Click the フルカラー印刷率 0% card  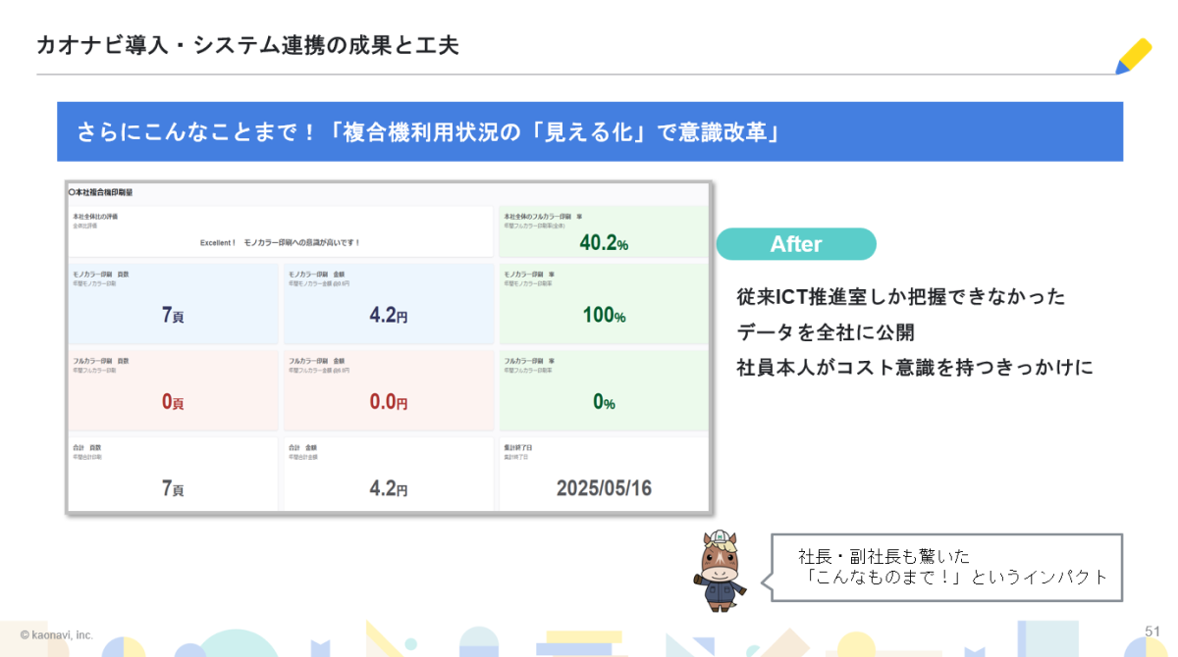pos(603,390)
